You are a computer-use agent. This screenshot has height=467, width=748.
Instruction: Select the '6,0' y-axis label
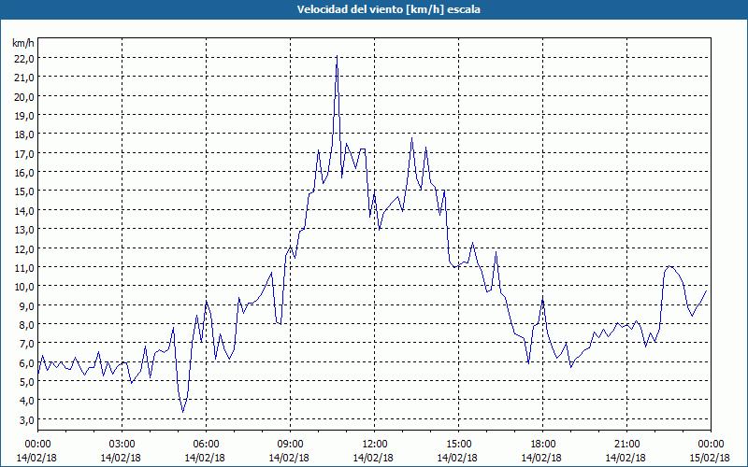(27, 362)
